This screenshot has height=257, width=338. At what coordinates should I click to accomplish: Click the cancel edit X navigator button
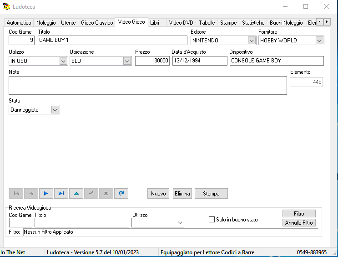[106, 193]
